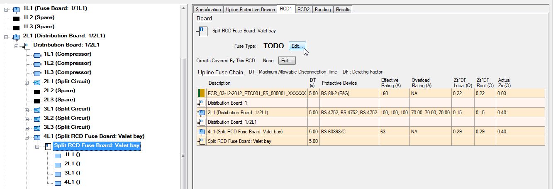Click the green-orange icon on the ECR_03-12-2012 table row

(202, 93)
